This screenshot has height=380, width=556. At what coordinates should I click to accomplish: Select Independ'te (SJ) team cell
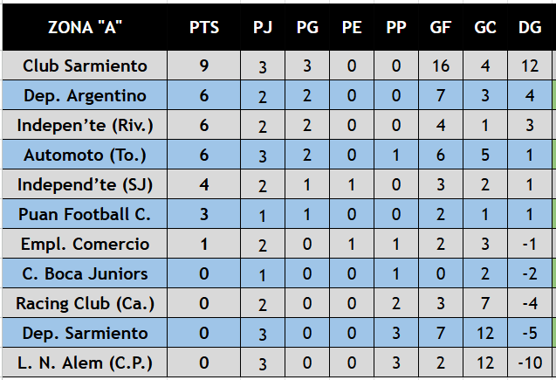coord(85,184)
